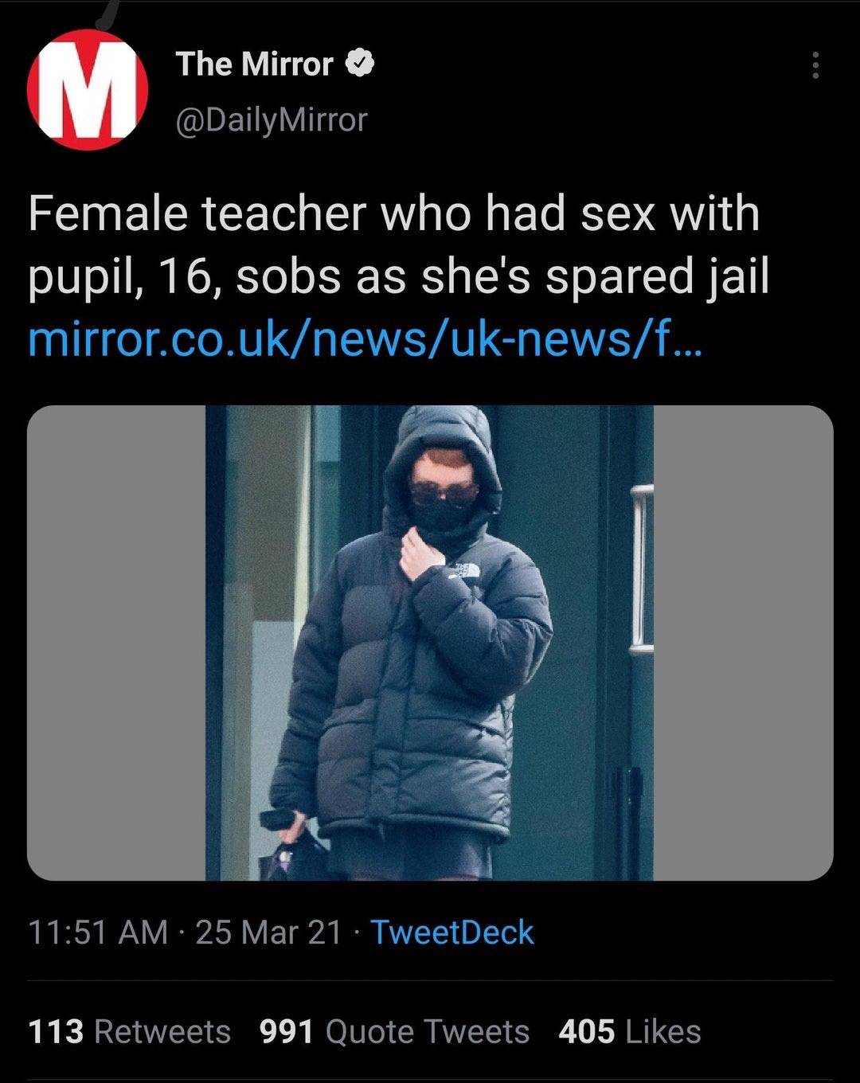
Task: Click the tweet headline's first line
Action: coord(393,214)
